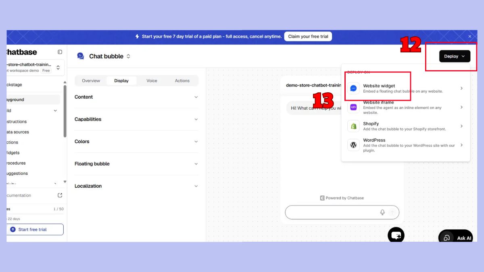Image resolution: width=484 pixels, height=272 pixels.
Task: Open Documentation external link
Action: pos(35,195)
